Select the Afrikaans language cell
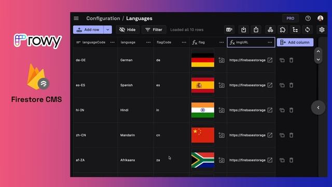 (x=136, y=160)
